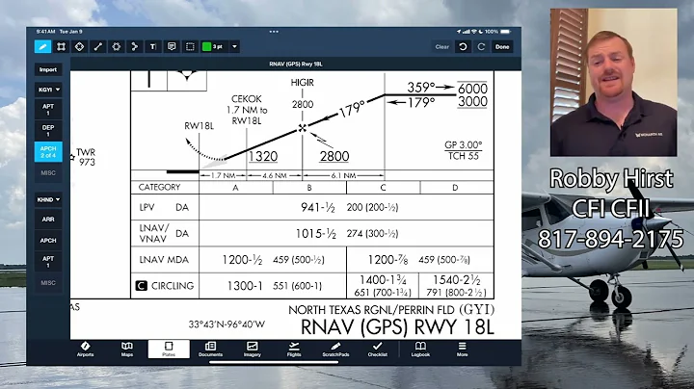Open the More menu tab

click(x=462, y=349)
